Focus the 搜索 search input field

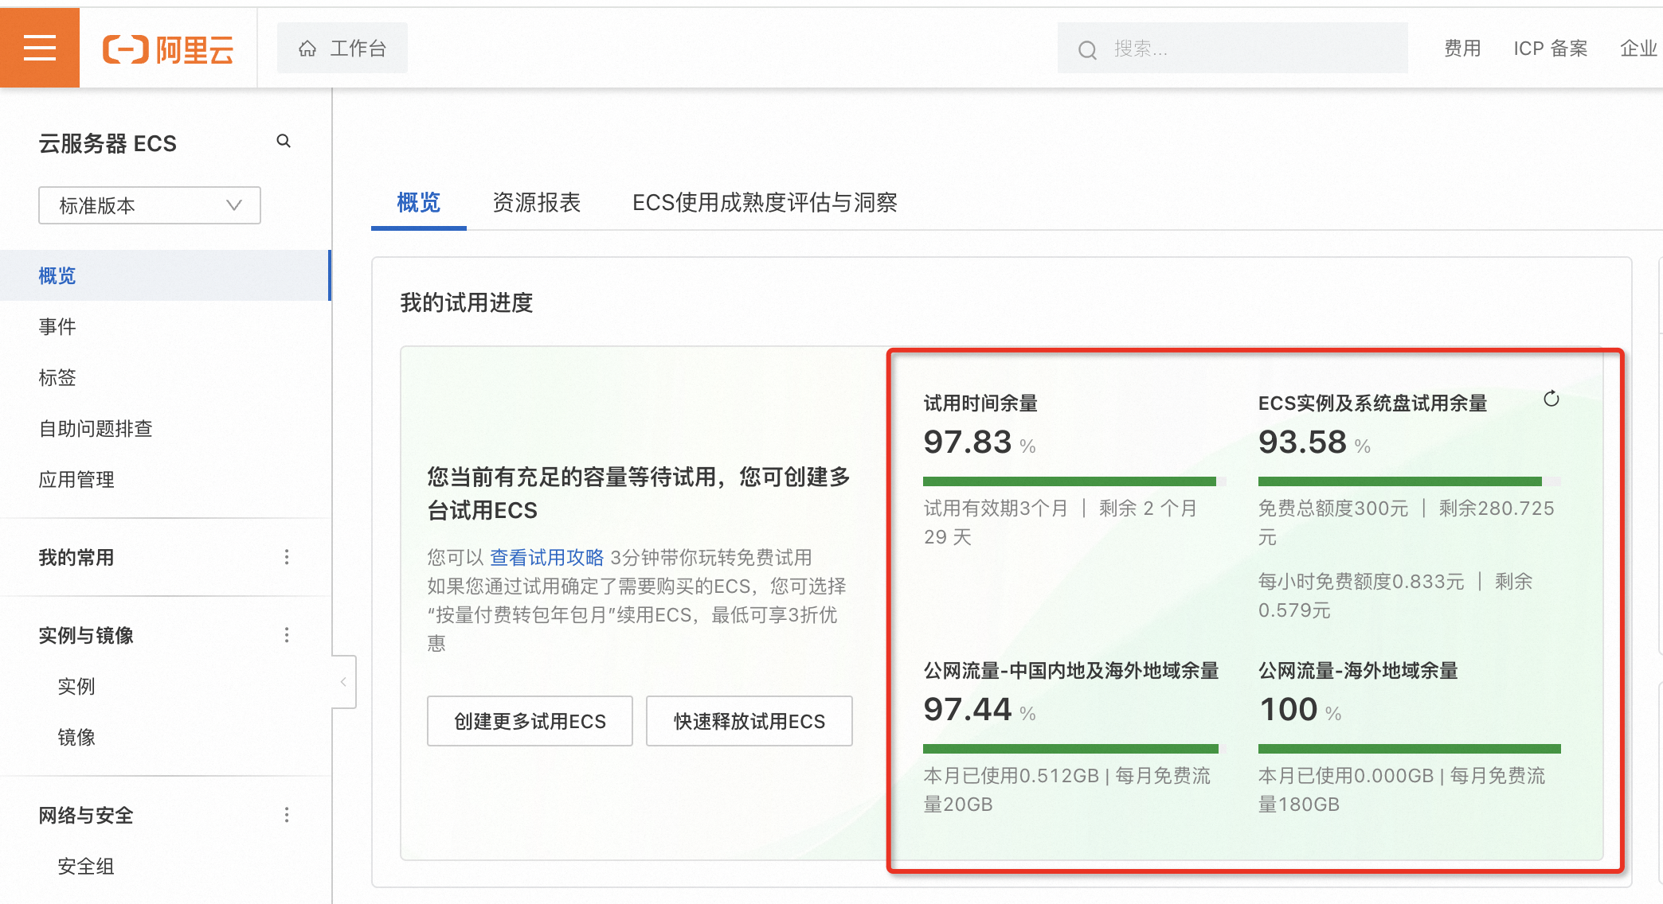(x=1232, y=49)
